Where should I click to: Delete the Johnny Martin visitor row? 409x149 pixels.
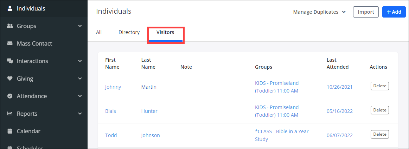[379, 86]
